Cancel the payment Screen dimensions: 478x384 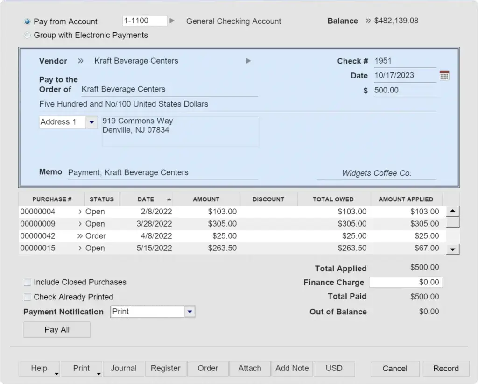point(395,369)
